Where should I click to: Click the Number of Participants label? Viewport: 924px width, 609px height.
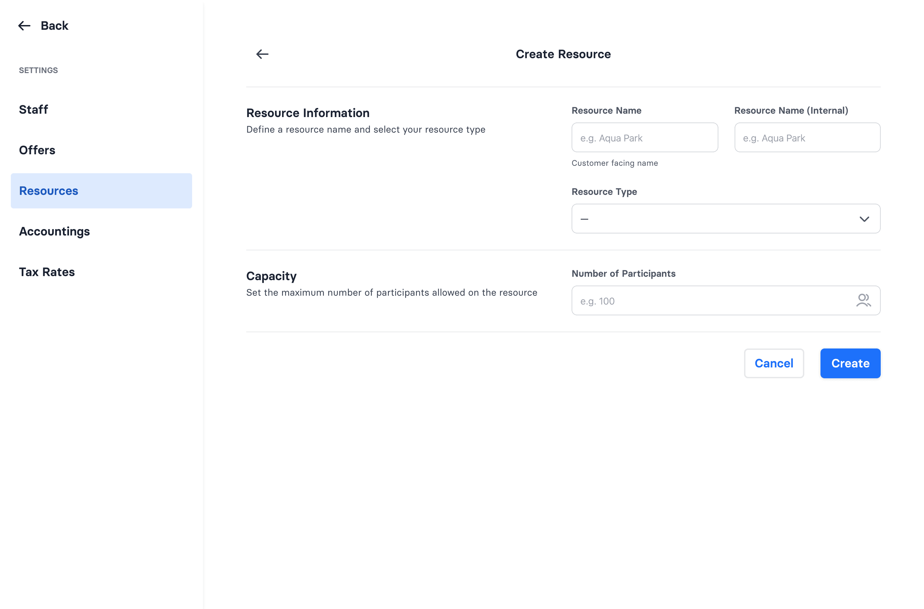tap(624, 273)
